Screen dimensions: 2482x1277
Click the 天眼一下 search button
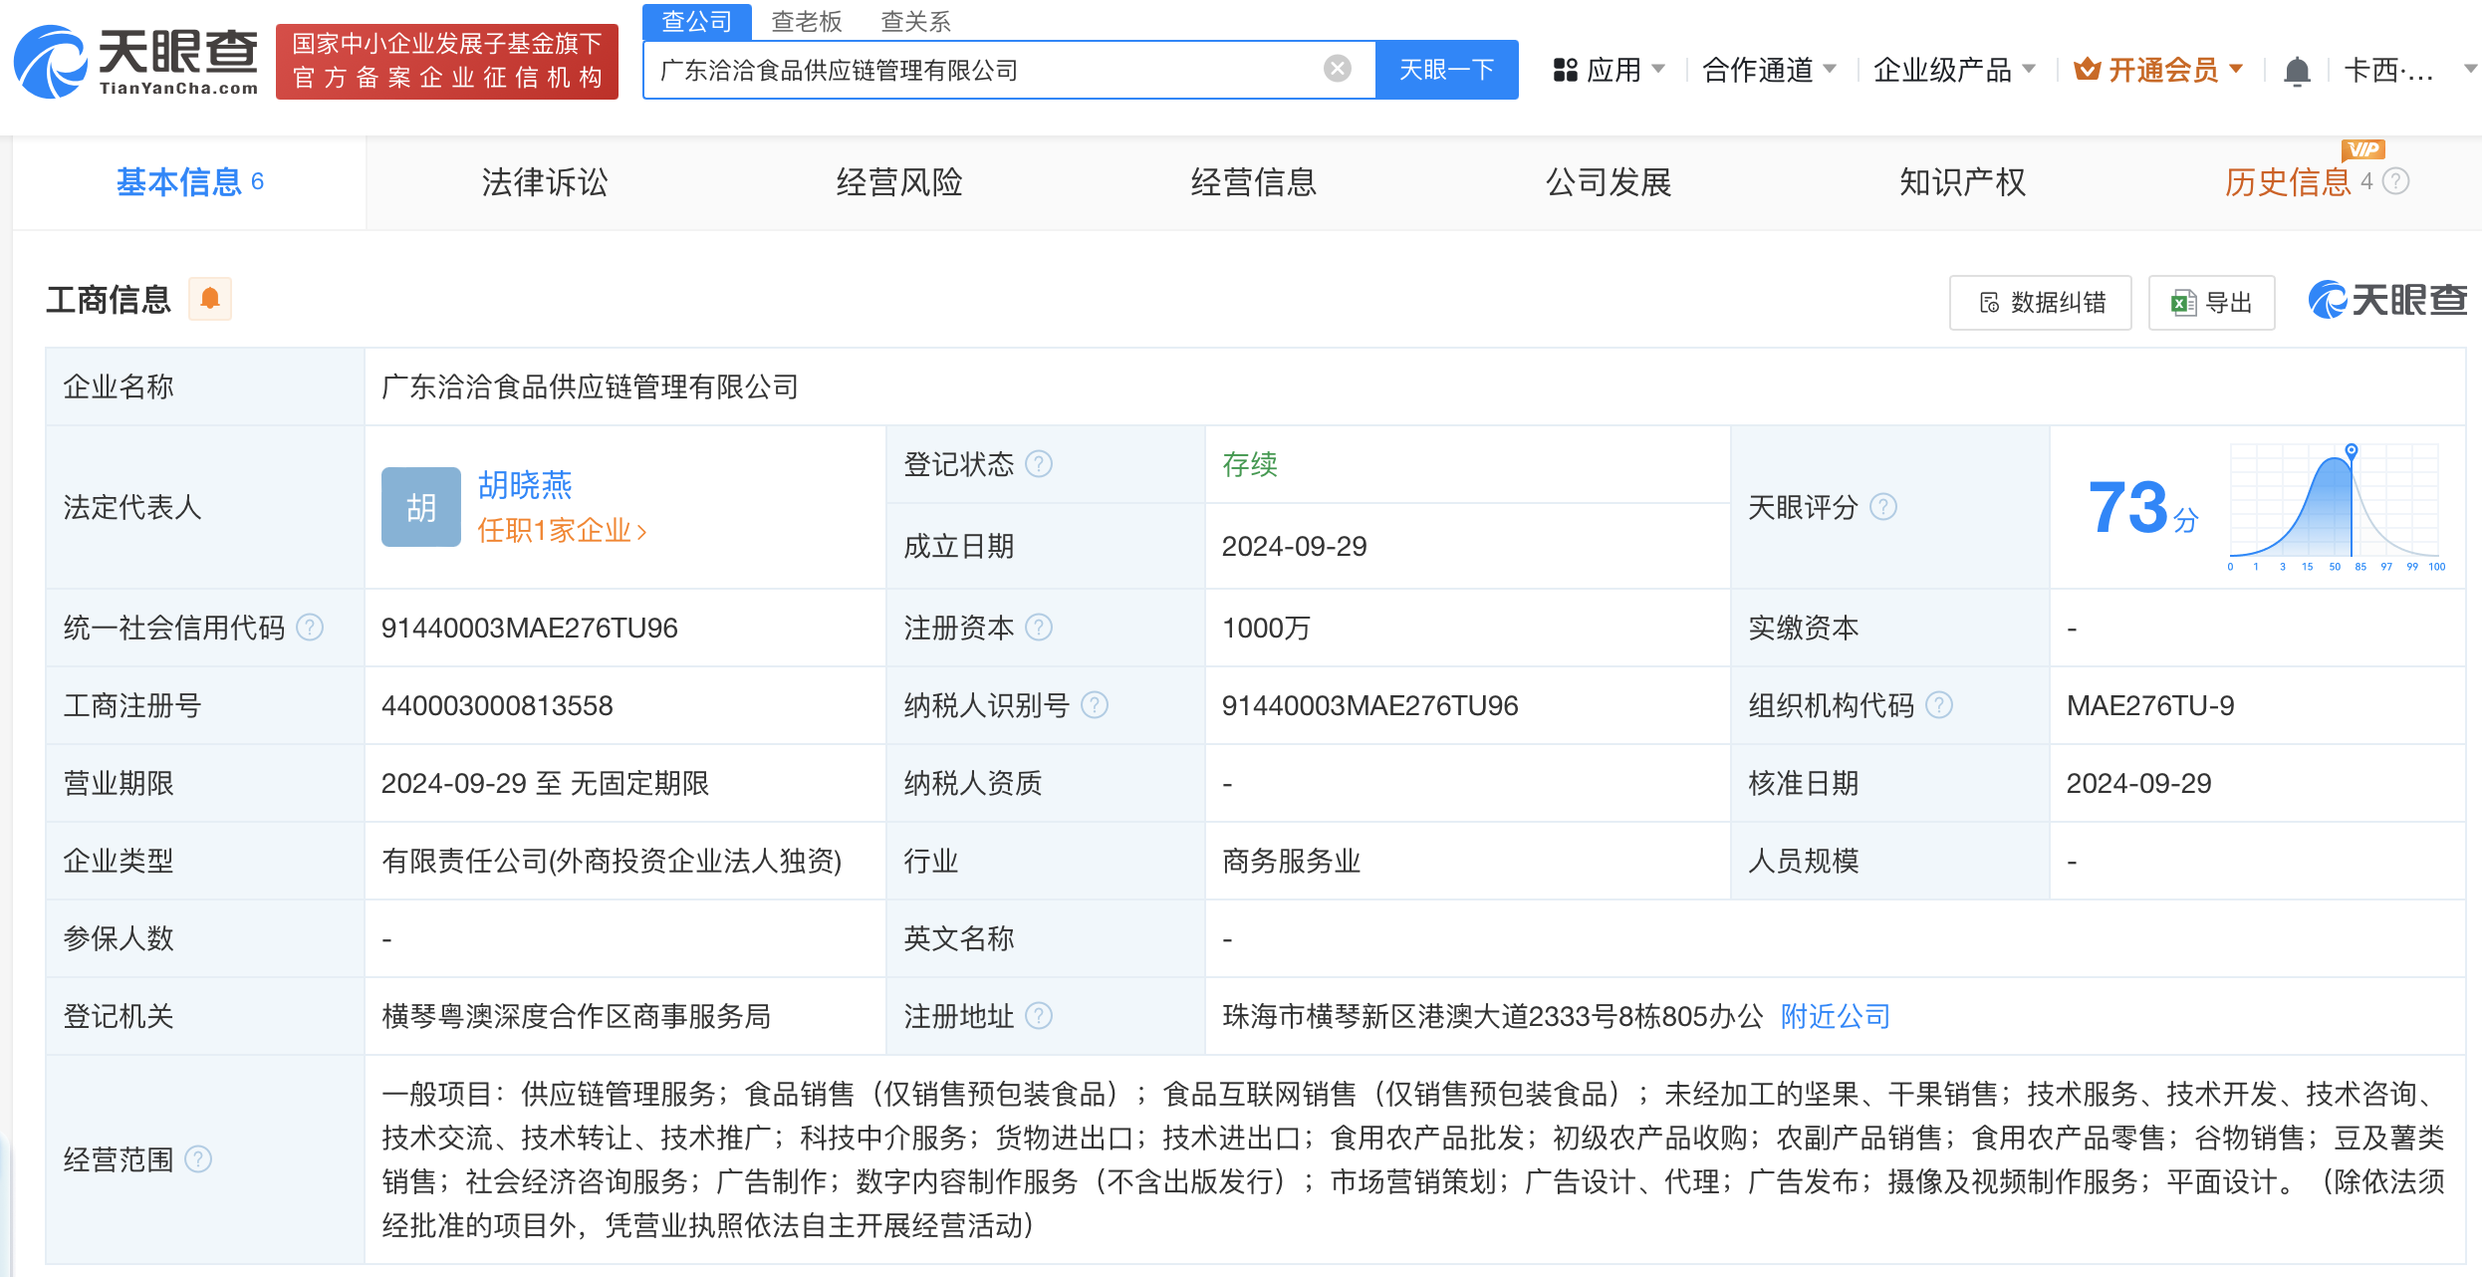[x=1446, y=70]
